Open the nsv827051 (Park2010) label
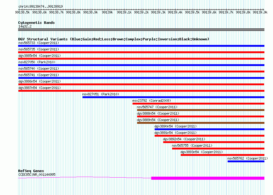 pyautogui.click(x=101, y=94)
